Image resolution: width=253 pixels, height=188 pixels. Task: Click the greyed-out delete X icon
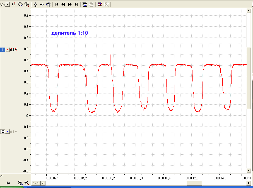[106, 4]
